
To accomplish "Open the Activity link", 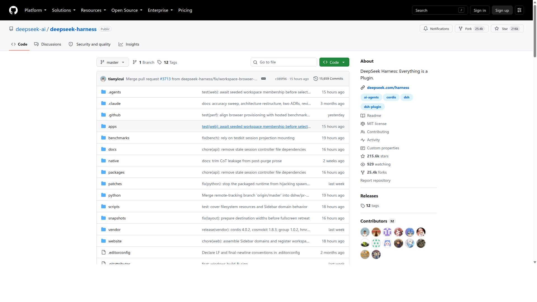I will tap(370, 140).
